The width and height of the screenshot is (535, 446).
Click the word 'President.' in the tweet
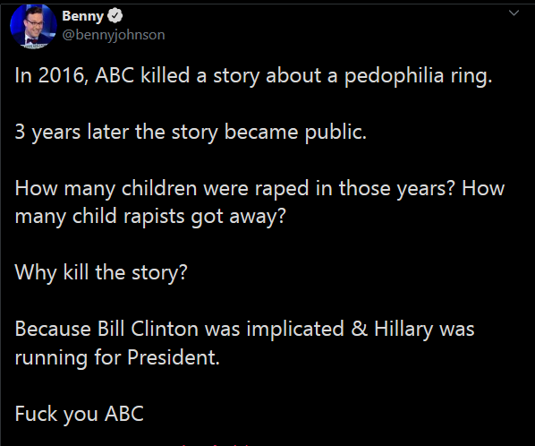(174, 357)
